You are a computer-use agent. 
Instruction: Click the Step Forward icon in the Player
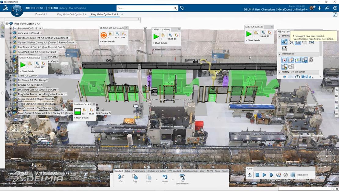[x=272, y=175]
